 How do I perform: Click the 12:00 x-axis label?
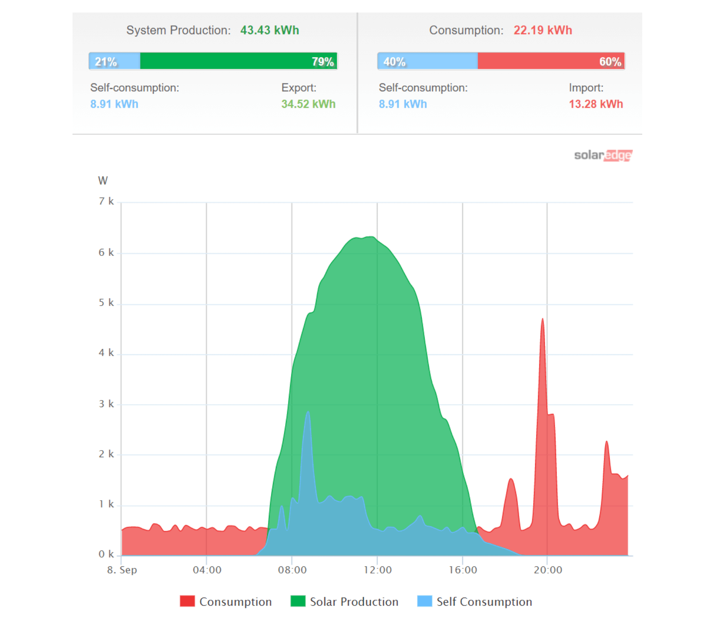(378, 570)
